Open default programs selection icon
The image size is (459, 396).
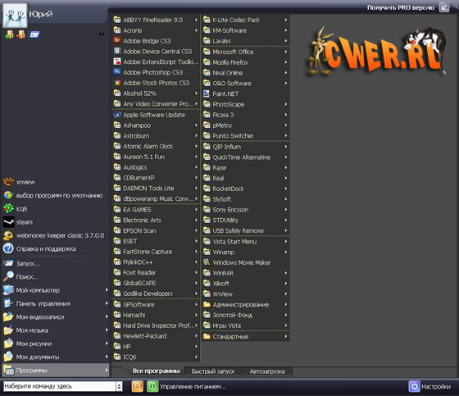coord(8,195)
